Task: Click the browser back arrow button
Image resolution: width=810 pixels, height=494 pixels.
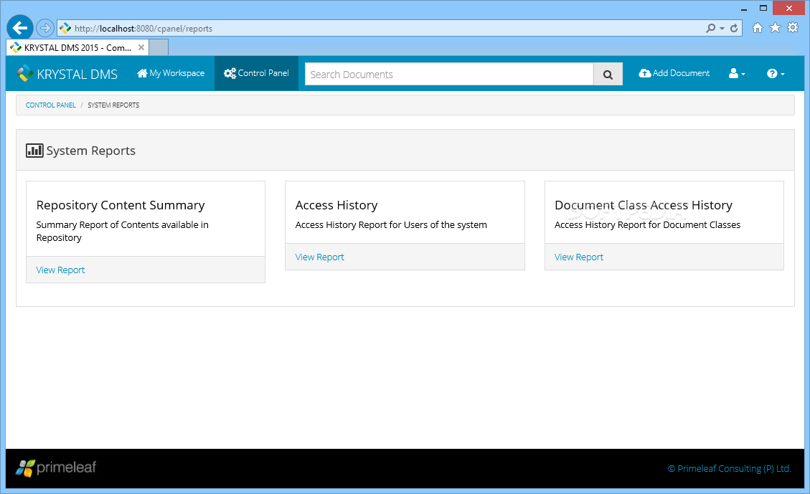Action: coord(20,28)
